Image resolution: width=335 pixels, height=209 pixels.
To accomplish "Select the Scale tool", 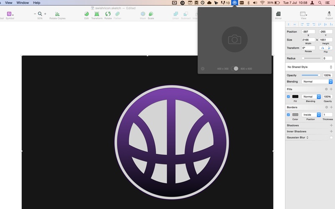I will 151,14.
